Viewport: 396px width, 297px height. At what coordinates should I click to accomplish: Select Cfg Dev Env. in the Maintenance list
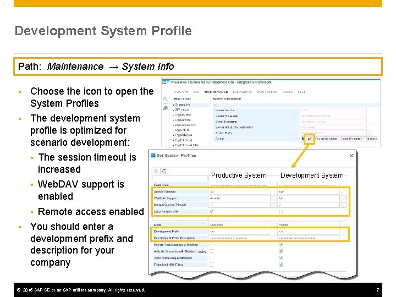(184, 115)
